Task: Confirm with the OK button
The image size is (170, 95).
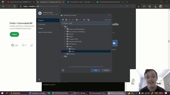Action: (96, 70)
